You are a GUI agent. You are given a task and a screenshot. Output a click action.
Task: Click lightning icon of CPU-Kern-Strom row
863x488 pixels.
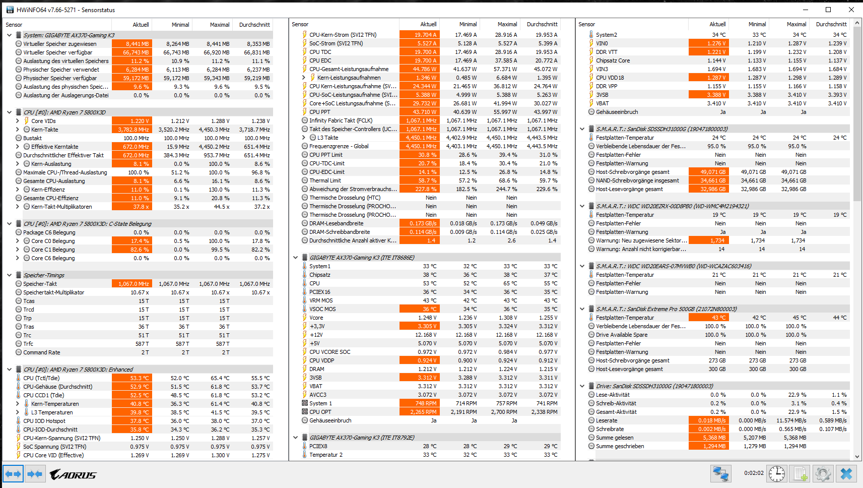click(x=305, y=35)
